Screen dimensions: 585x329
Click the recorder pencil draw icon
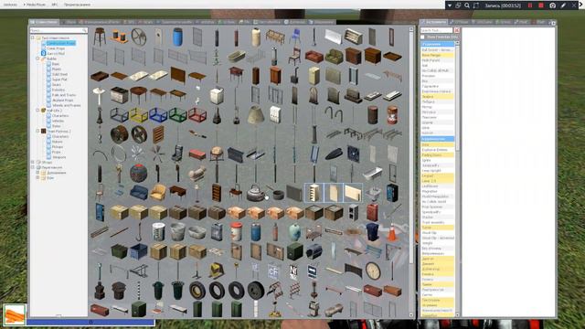[563, 5]
